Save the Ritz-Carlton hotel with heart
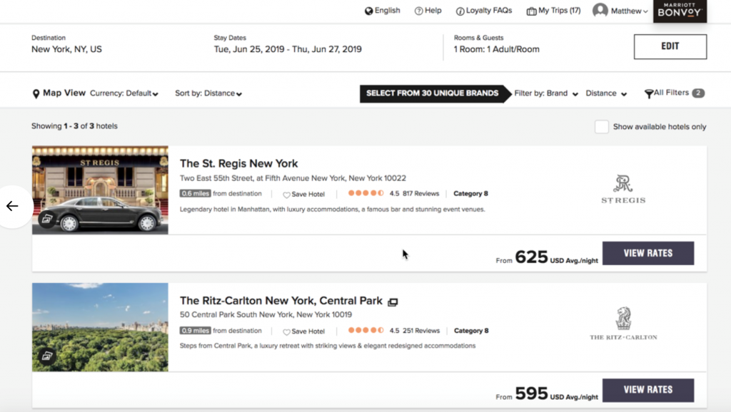Viewport: 731px width, 412px height. [x=286, y=331]
